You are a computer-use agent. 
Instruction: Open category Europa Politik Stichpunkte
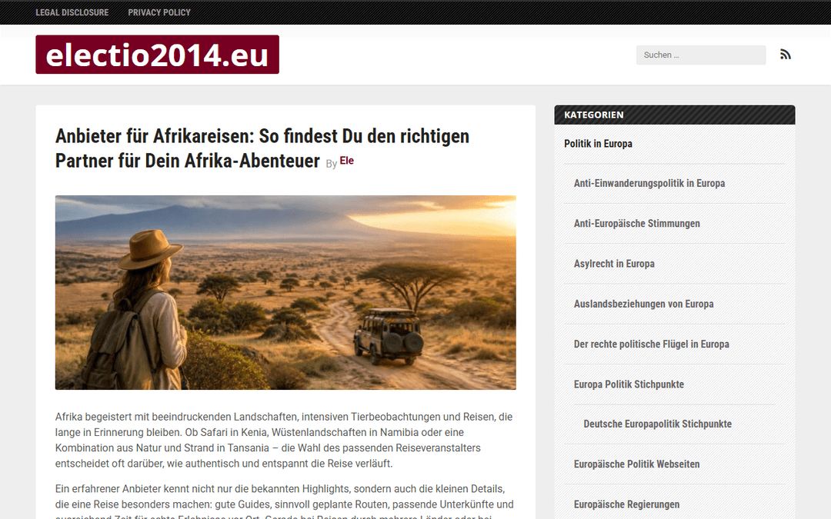click(x=629, y=384)
